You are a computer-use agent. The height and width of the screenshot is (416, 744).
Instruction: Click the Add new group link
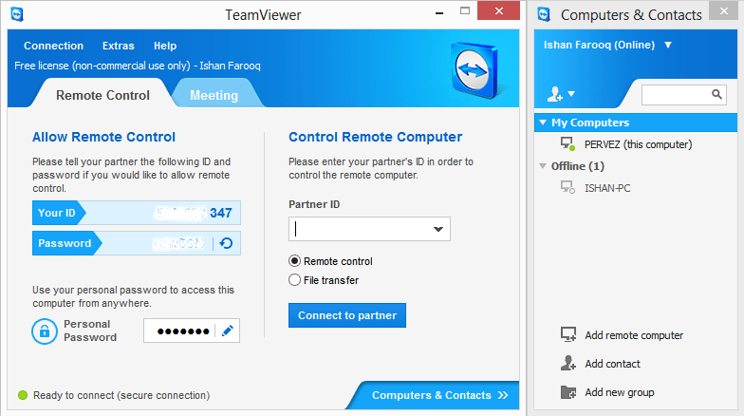(x=619, y=392)
